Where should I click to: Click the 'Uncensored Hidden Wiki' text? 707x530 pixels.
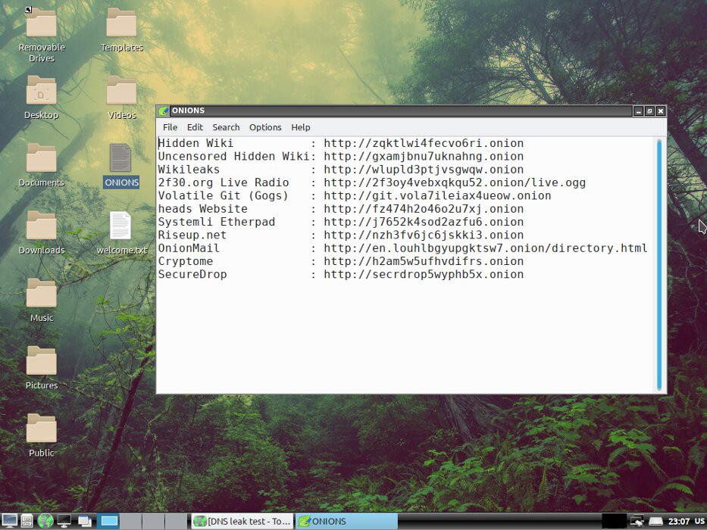[x=233, y=157]
